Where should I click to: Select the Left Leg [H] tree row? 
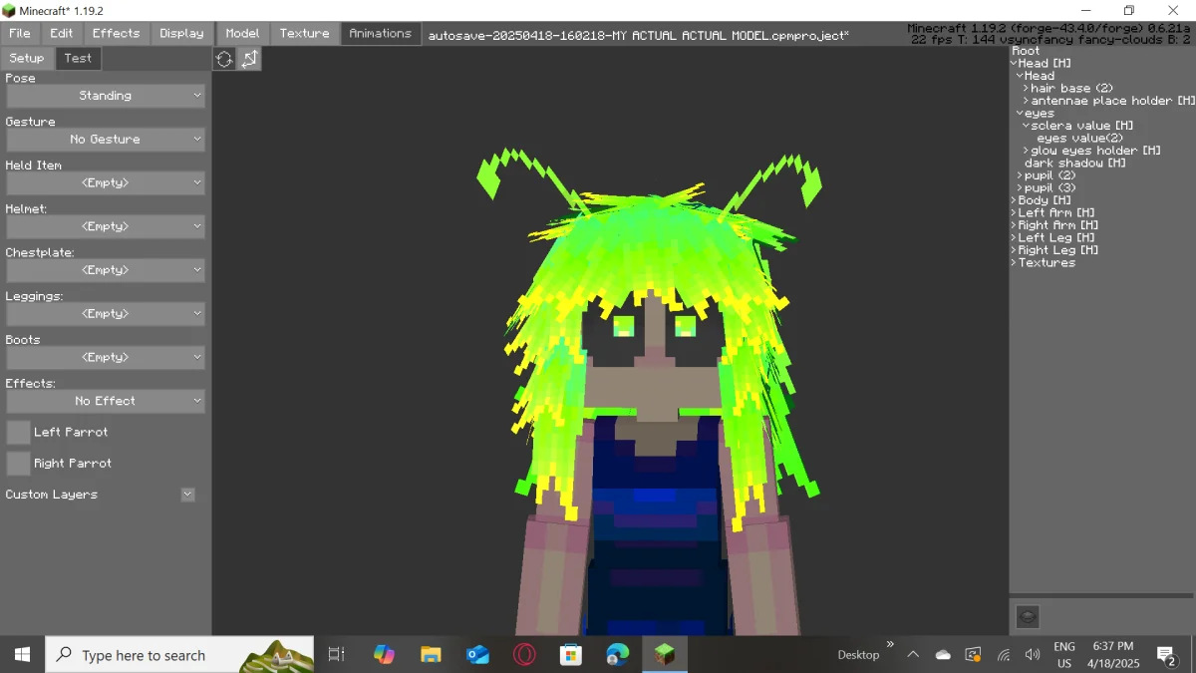[x=1056, y=237]
